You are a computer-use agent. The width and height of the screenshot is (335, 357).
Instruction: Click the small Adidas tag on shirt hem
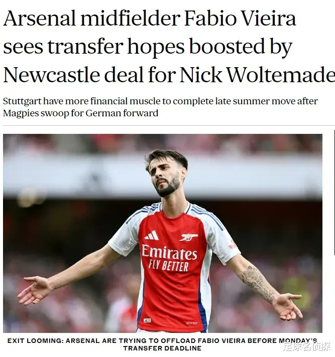147,320
